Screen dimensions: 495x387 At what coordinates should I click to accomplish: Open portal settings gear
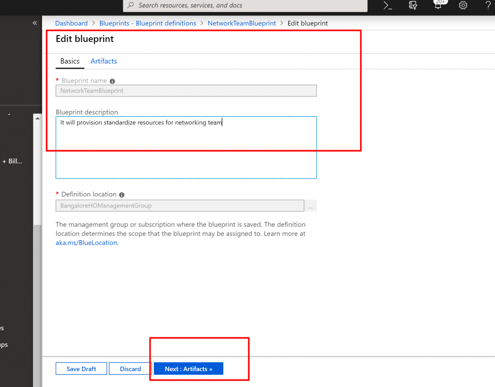click(x=463, y=5)
